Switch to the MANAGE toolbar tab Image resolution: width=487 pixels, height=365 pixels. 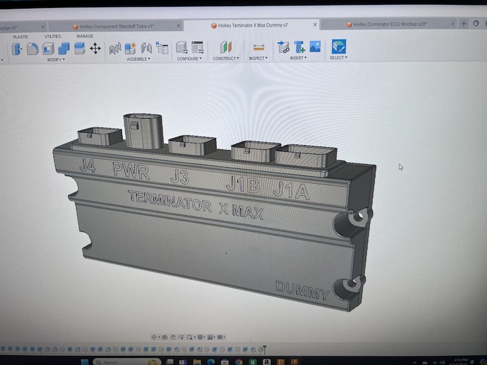(85, 36)
